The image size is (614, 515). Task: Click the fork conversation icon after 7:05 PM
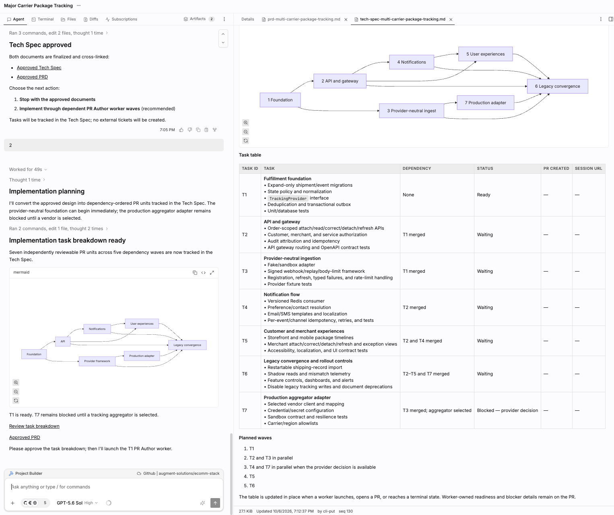[215, 130]
